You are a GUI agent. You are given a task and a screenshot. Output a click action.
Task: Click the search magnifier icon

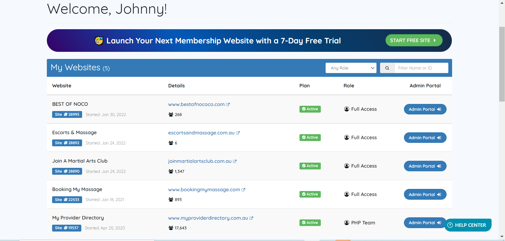387,68
